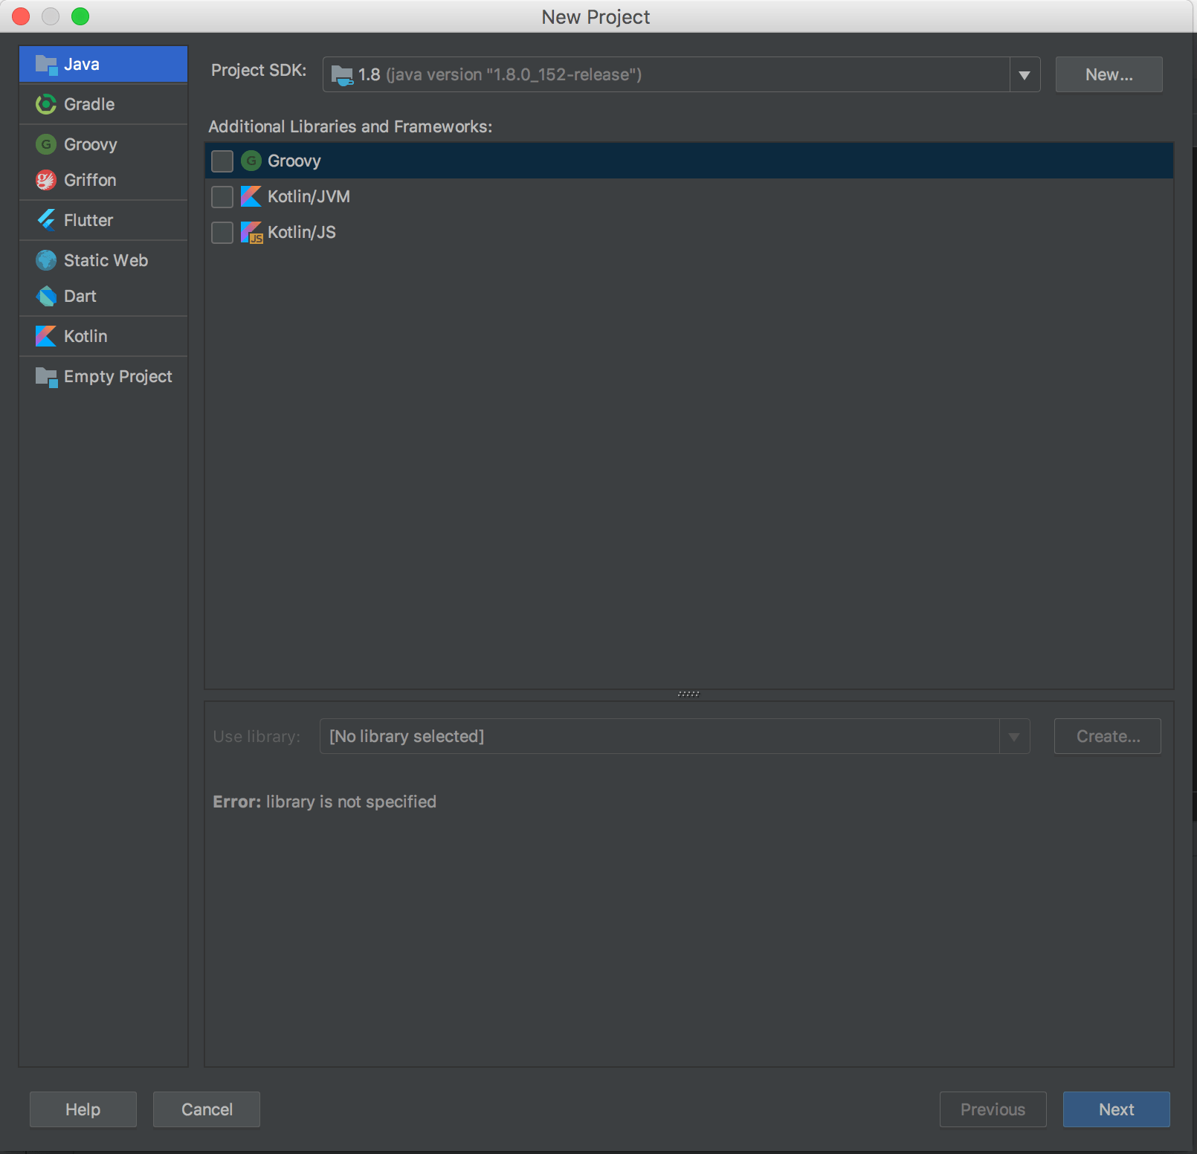Pick the Dart project type icon
The image size is (1197, 1154).
click(x=46, y=296)
